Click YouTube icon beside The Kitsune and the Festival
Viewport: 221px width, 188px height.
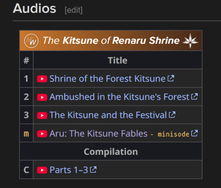tap(42, 115)
